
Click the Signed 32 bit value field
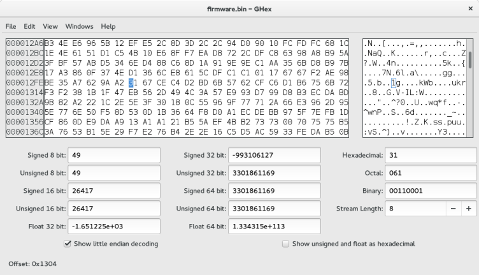(274, 155)
